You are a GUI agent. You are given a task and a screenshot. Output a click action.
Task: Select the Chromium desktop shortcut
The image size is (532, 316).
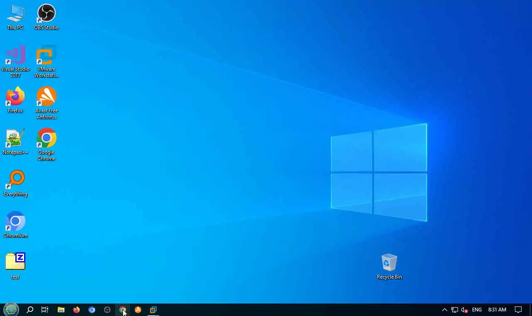[15, 225]
